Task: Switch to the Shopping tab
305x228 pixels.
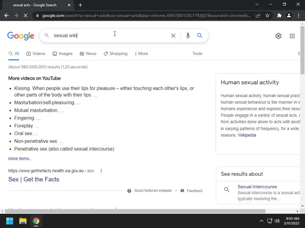Action: tap(116, 54)
